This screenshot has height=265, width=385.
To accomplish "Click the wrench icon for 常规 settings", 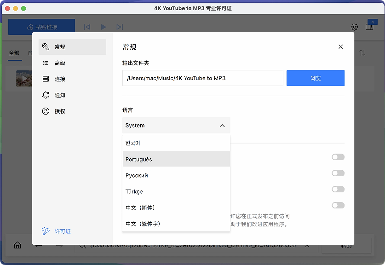I will pos(46,46).
